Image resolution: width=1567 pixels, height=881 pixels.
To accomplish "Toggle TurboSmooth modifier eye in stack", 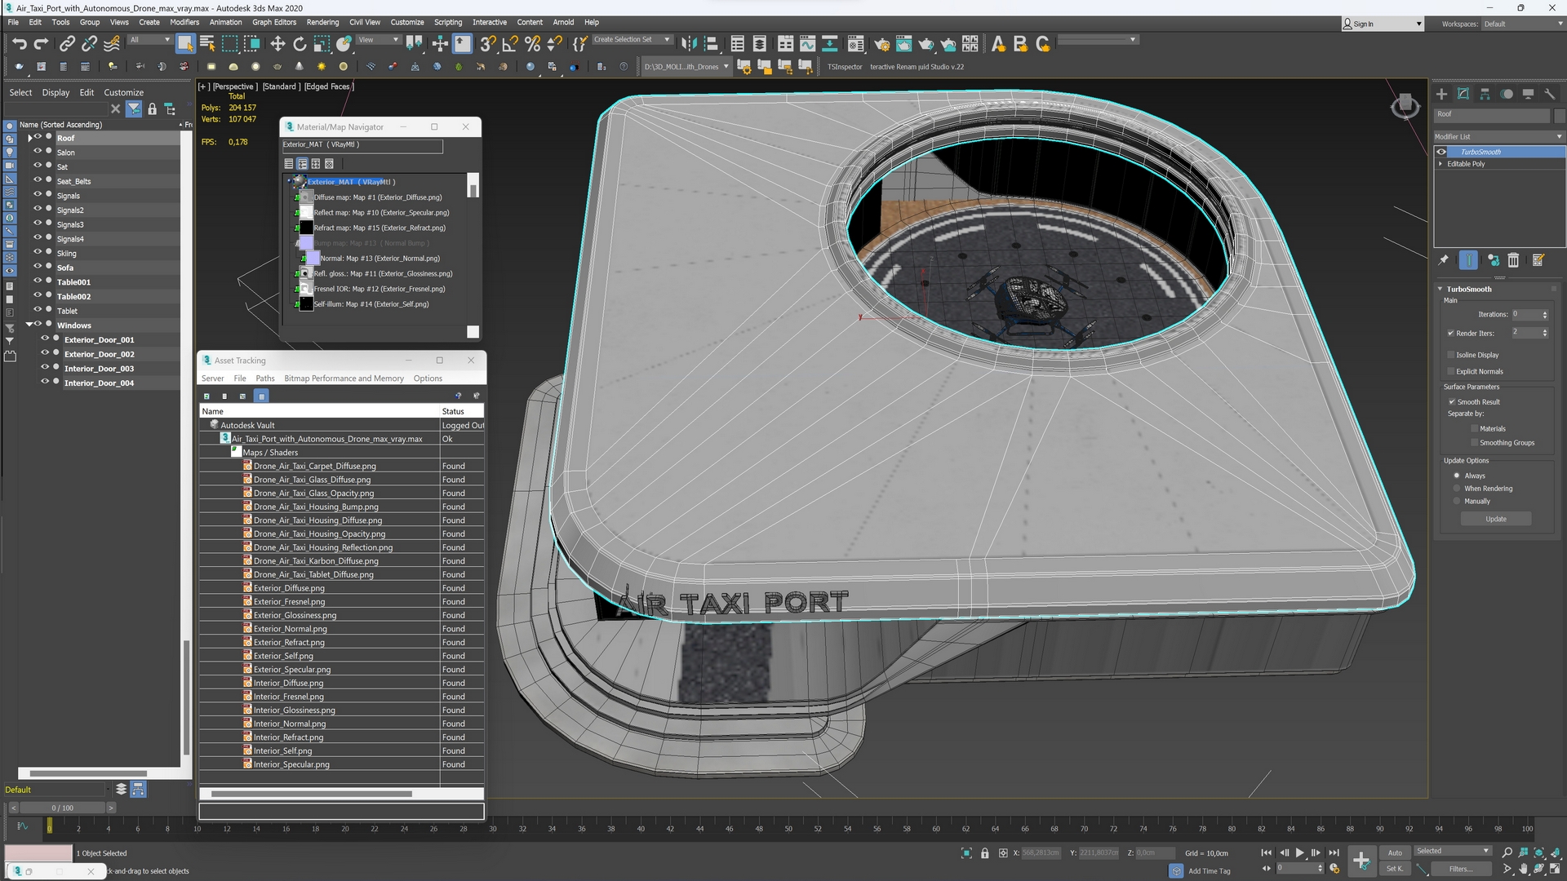I will [x=1441, y=152].
